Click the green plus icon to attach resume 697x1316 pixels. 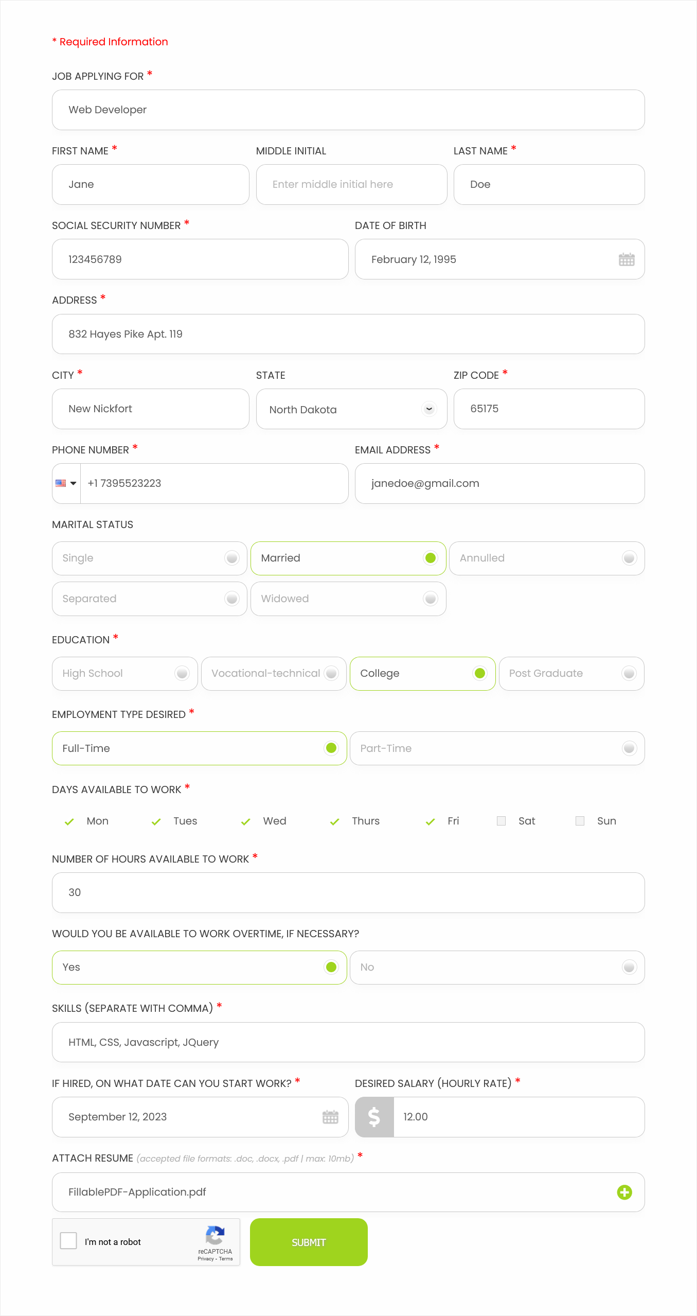coord(624,1192)
